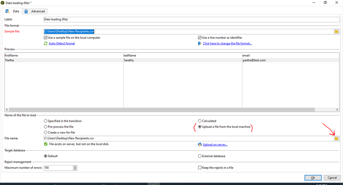This screenshot has height=185, width=343.
Task: Enable Keep the rejects in a file
Action: (200, 168)
